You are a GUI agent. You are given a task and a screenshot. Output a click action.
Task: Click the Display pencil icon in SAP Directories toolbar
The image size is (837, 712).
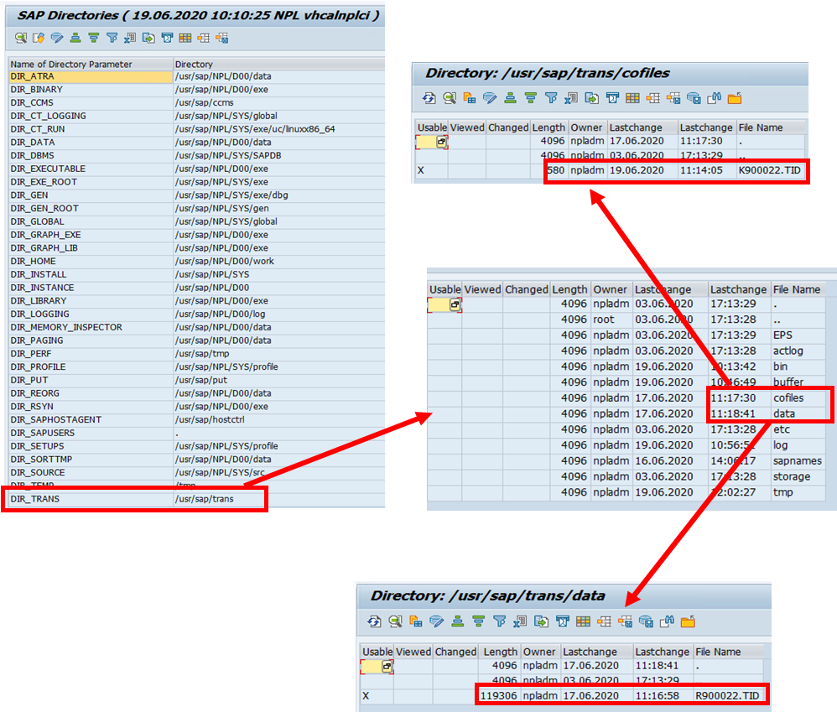click(x=56, y=38)
